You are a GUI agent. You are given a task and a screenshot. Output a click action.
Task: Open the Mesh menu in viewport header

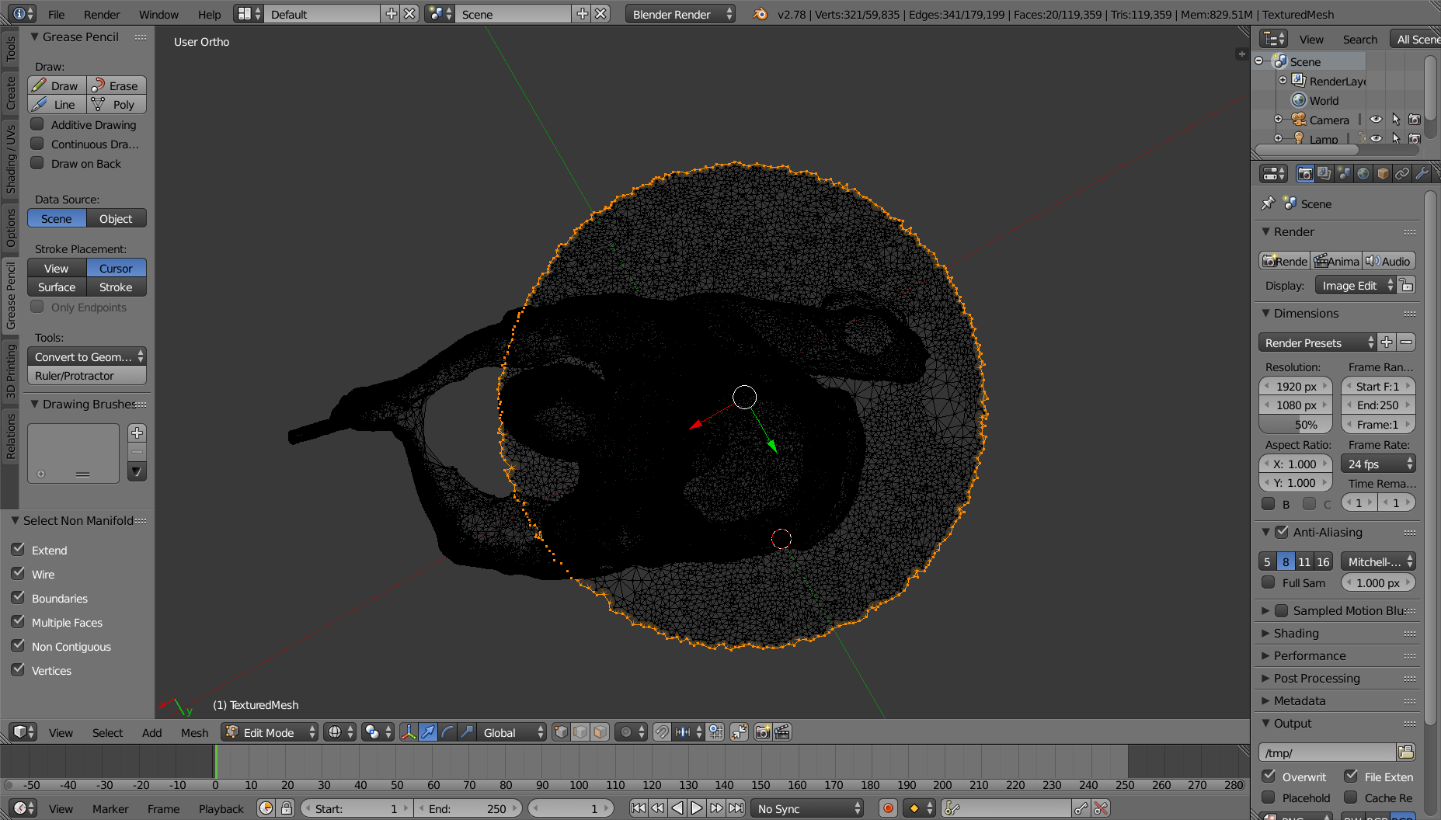(195, 732)
